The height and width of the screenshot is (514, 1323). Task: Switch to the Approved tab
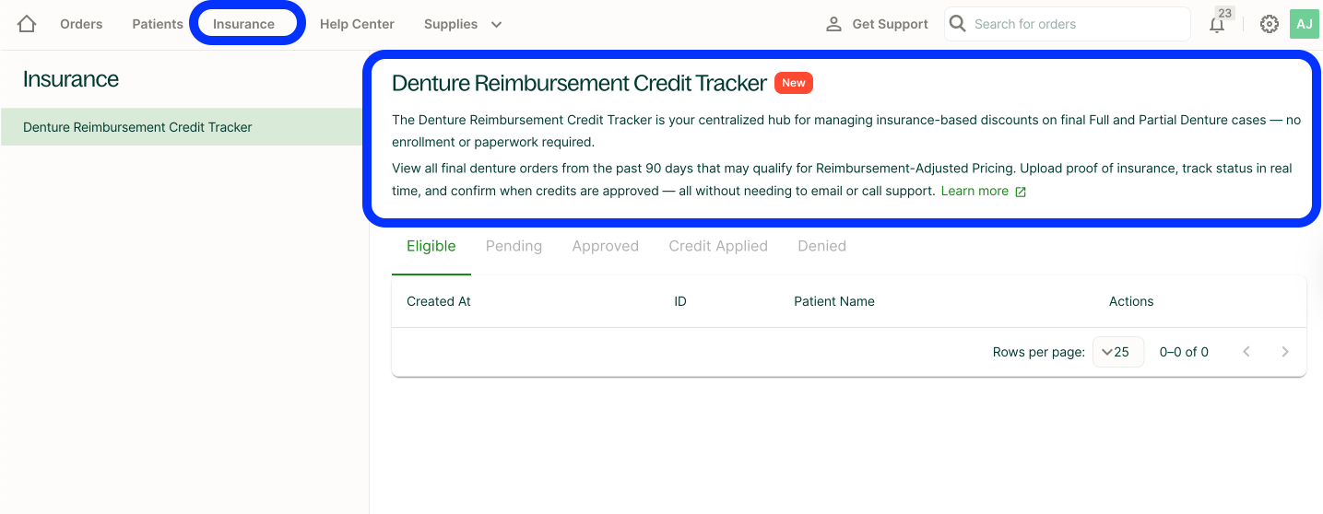[605, 246]
